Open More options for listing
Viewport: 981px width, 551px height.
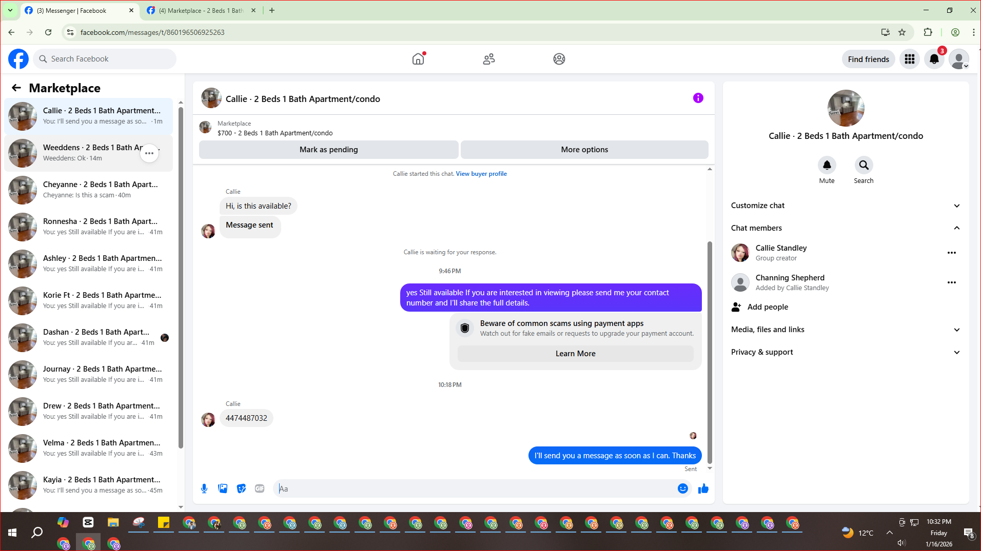pyautogui.click(x=584, y=150)
